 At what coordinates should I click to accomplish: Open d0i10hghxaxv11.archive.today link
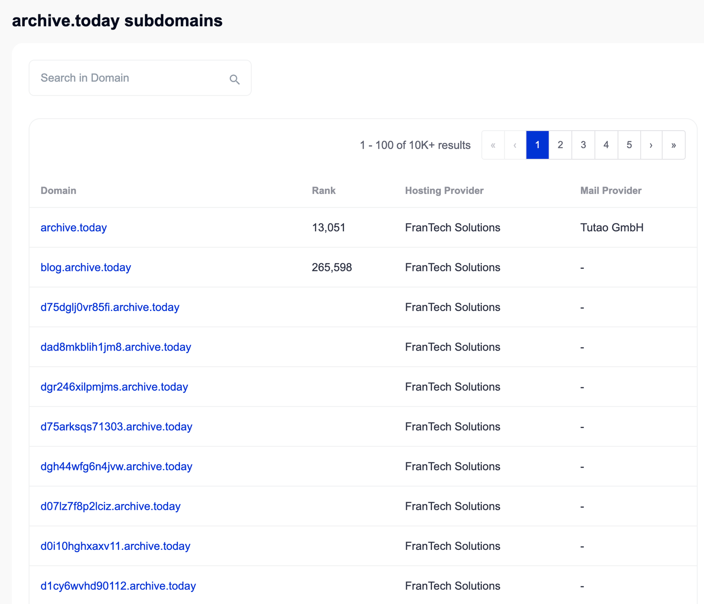(x=115, y=546)
